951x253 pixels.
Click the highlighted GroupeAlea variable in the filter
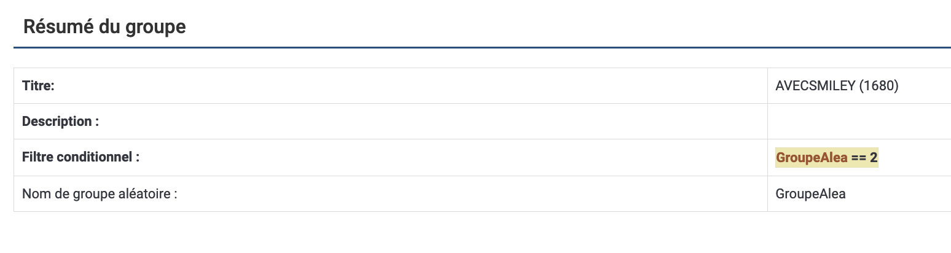click(812, 158)
